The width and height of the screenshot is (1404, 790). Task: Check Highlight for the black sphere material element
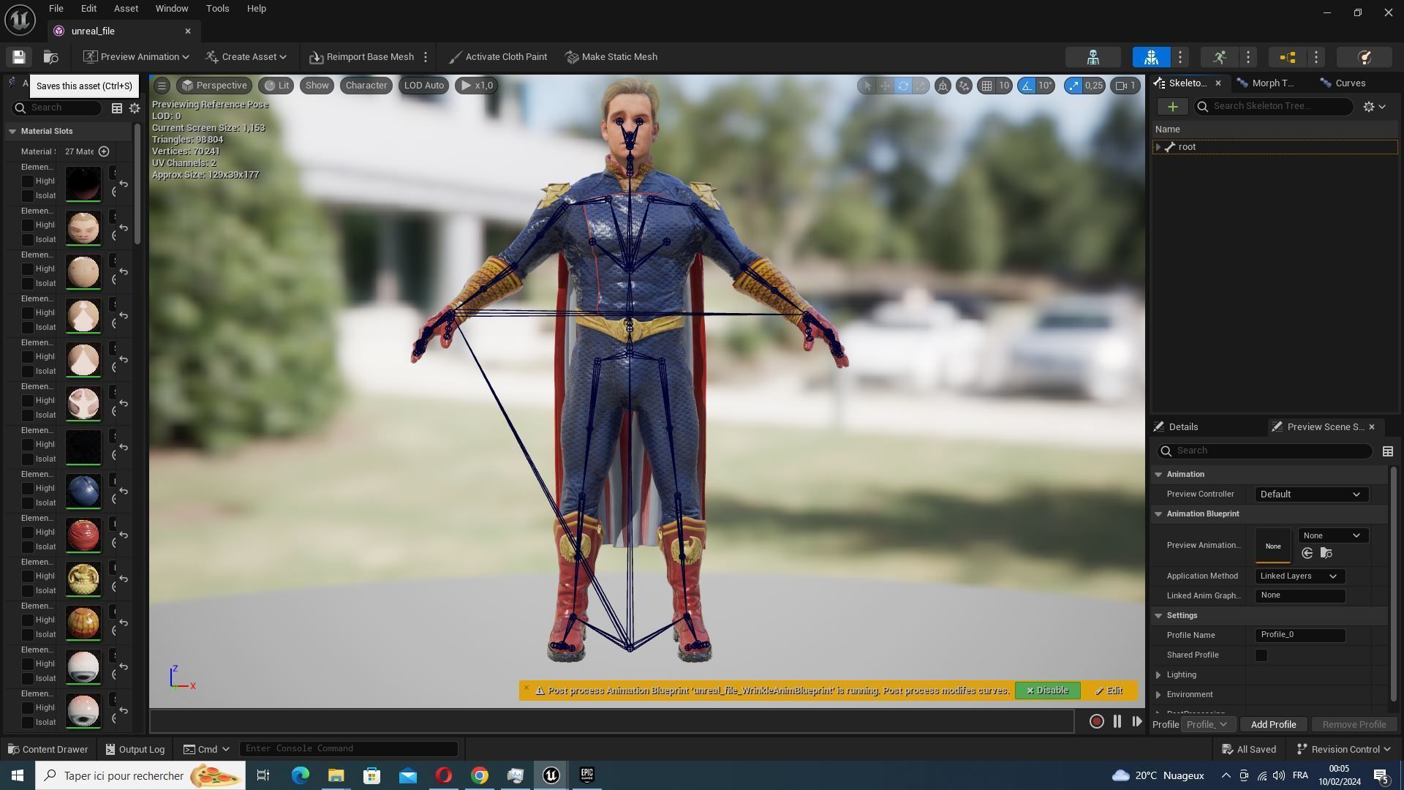coord(27,181)
